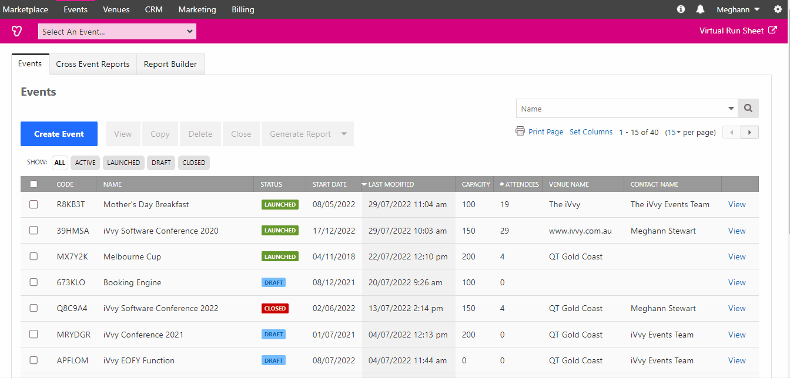The width and height of the screenshot is (790, 378).
Task: Go to next page of events
Action: [x=749, y=133]
